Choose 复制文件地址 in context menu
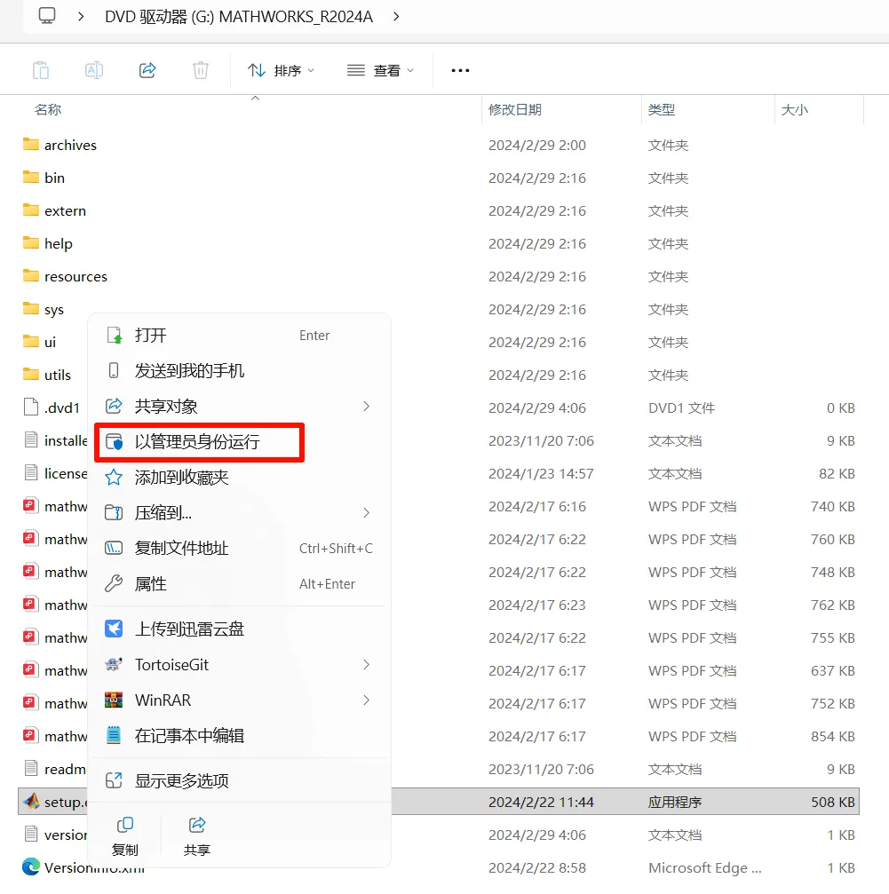The image size is (889, 894). tap(240, 548)
